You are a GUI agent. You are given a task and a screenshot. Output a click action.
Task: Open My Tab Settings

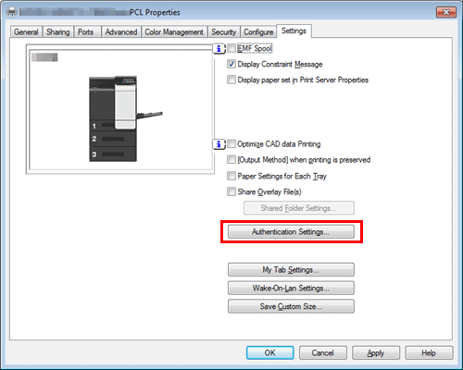coord(291,270)
